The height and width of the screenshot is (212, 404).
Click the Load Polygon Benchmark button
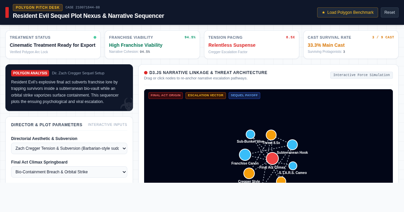[x=347, y=12]
